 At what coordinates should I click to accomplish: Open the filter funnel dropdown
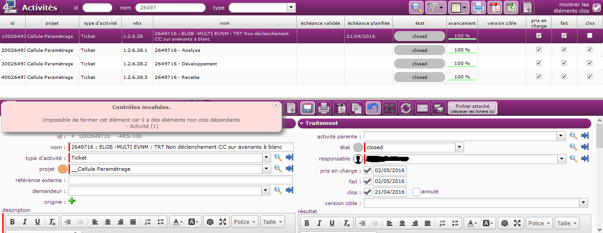(x=436, y=7)
